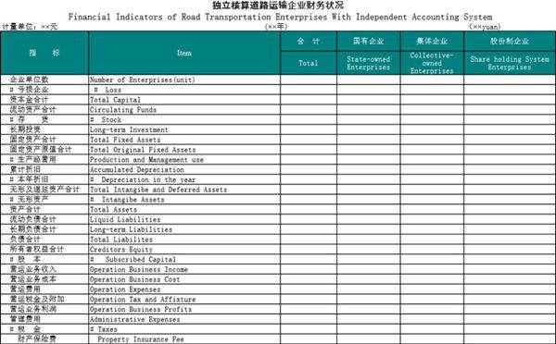Click the 'Total Assets' cell

[184, 210]
